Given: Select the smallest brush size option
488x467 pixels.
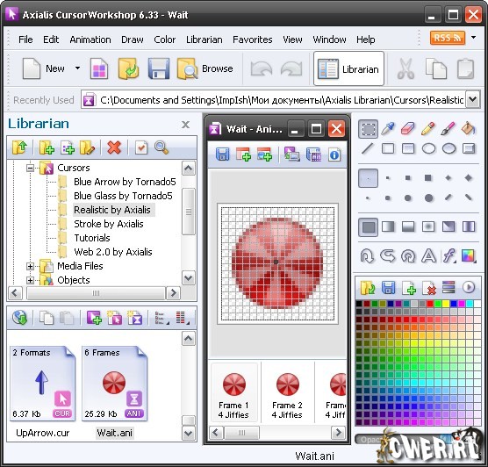Looking at the screenshot, I should pos(368,178).
